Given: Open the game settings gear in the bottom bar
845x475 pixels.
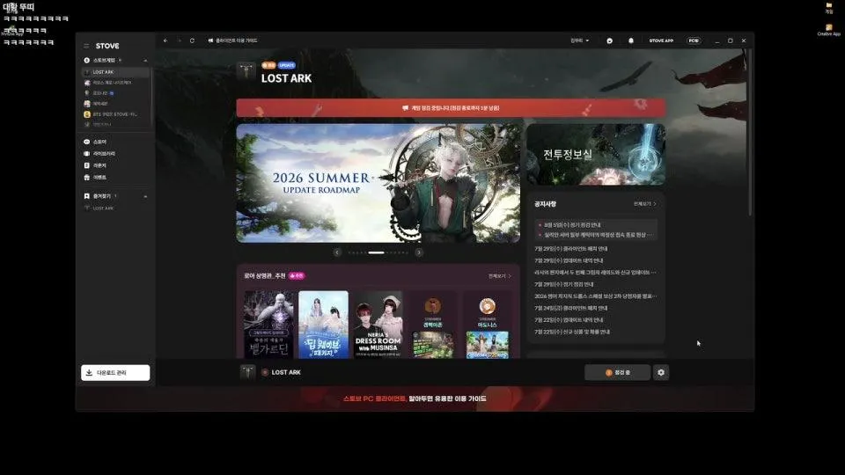Looking at the screenshot, I should click(661, 373).
